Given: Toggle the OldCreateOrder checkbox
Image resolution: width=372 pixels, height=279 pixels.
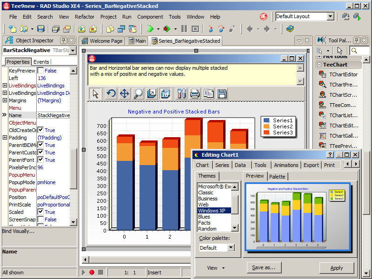Looking at the screenshot, I should click(x=40, y=130).
